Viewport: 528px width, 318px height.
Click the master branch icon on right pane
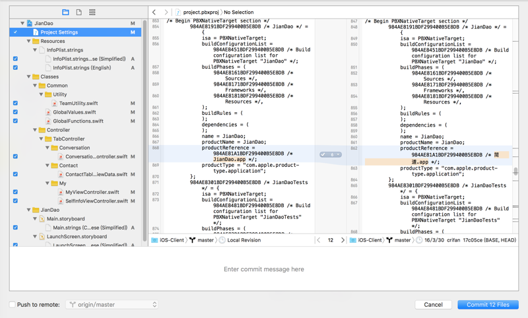(389, 240)
